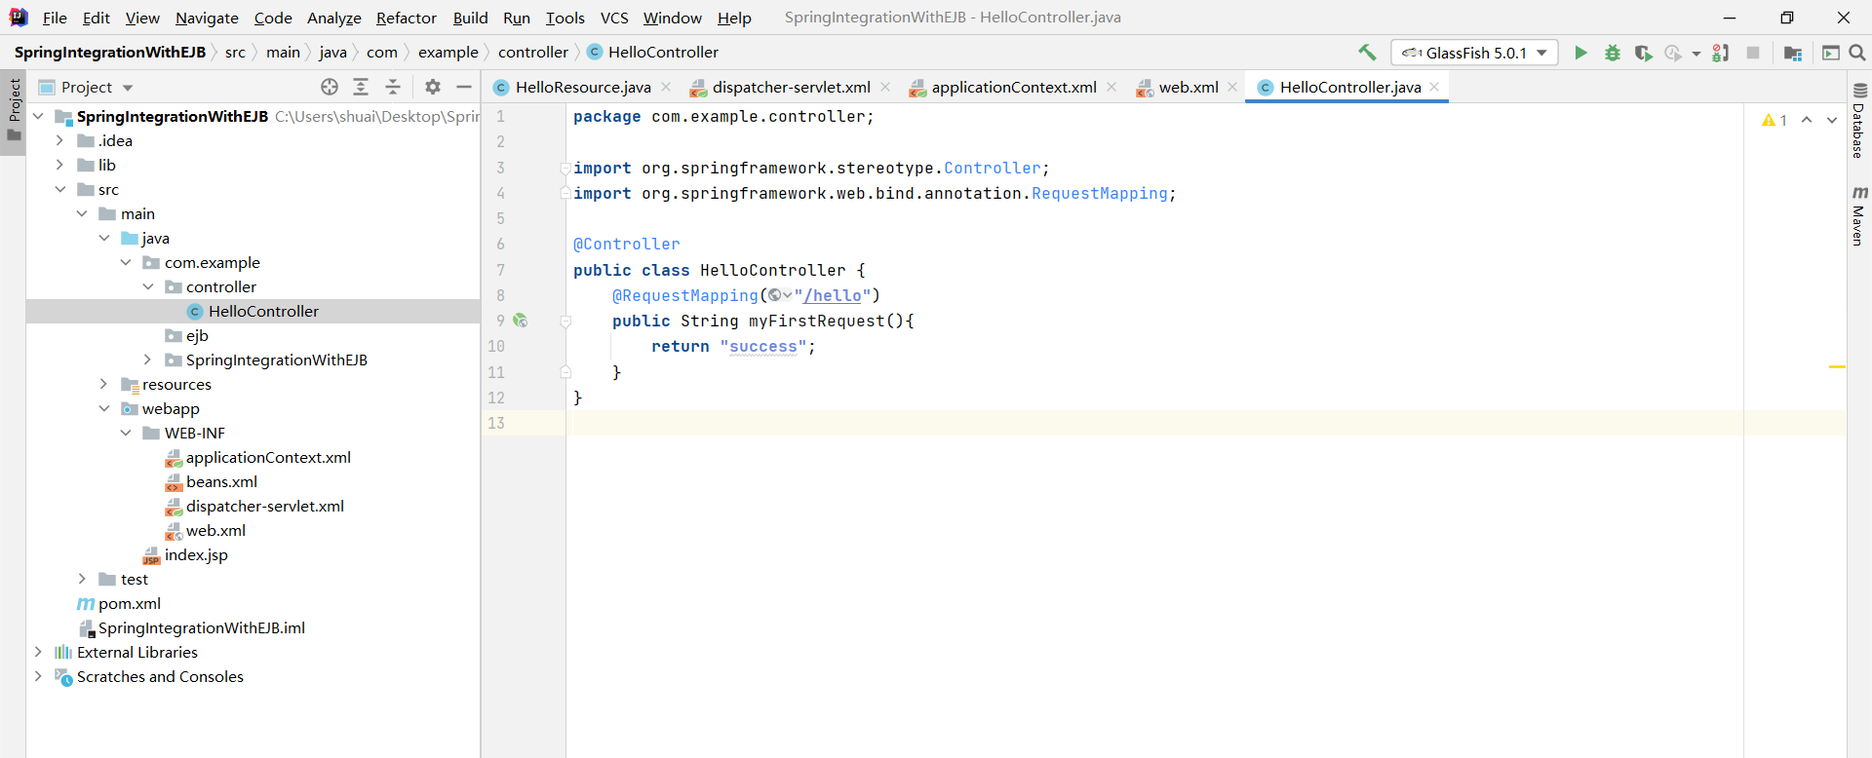Image resolution: width=1872 pixels, height=758 pixels.
Task: Click the warning indicator showing 1 problem
Action: pos(1774,120)
